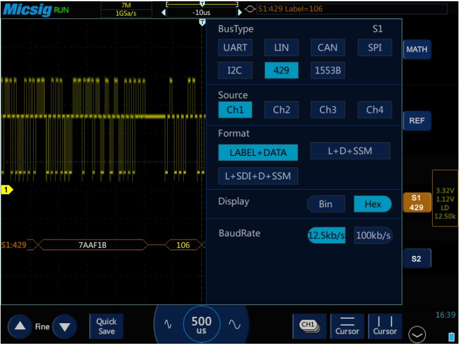Click right arrow beside -10us delay

pos(241,12)
